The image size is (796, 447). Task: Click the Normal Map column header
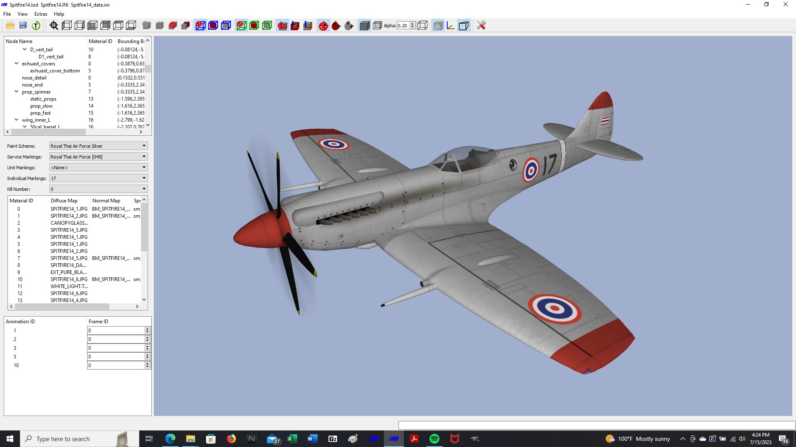pos(111,201)
